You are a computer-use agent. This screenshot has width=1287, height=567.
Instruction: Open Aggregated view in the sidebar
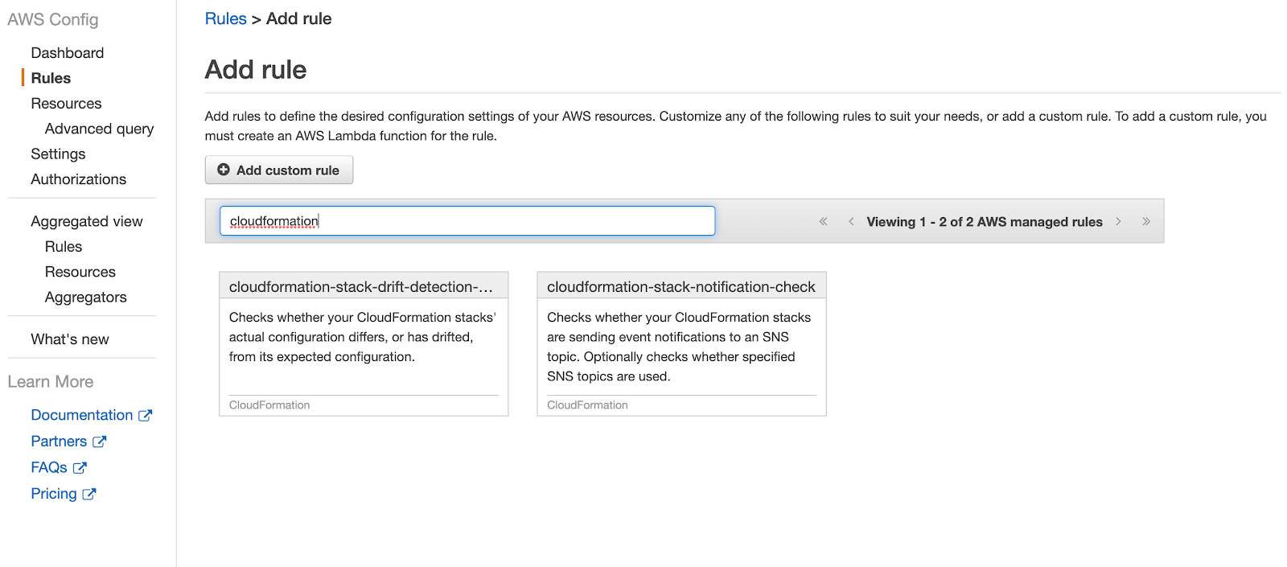[x=87, y=221]
